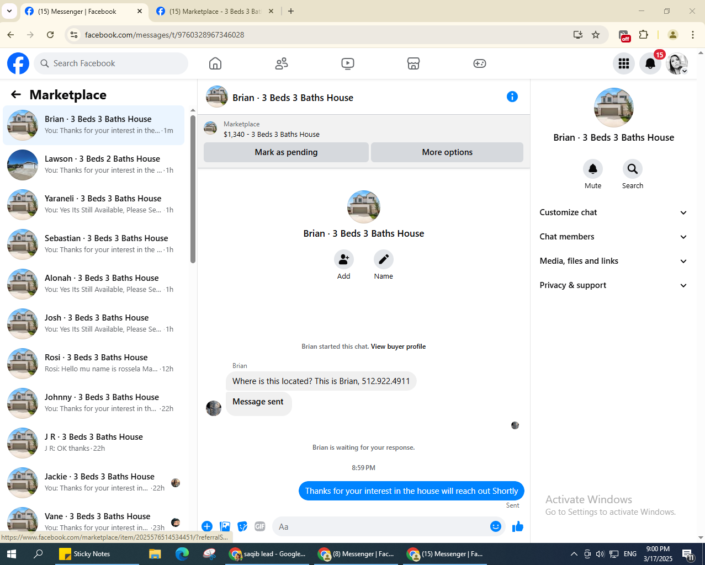Open the Gaming controller icon

click(x=480, y=63)
